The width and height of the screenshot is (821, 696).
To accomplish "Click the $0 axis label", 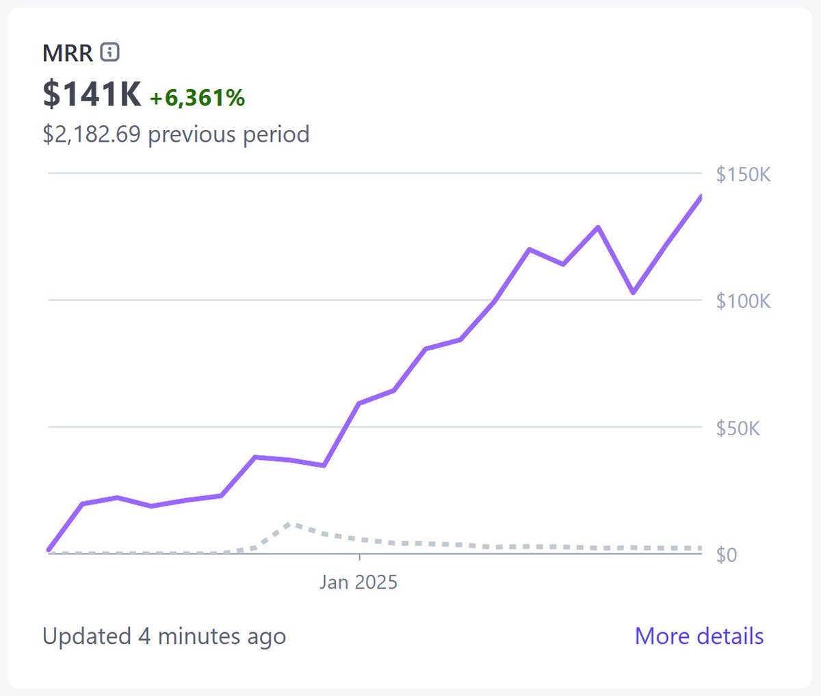I will [x=727, y=554].
